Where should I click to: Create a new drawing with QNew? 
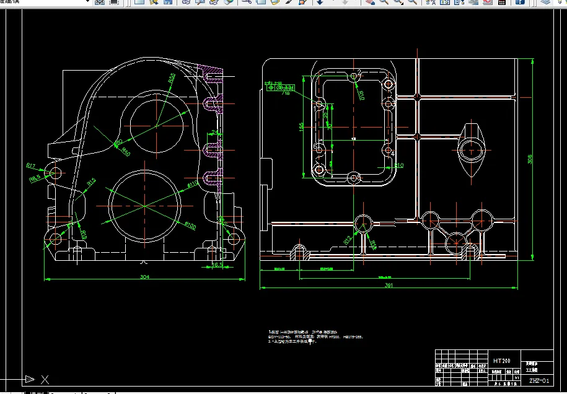point(139,2)
